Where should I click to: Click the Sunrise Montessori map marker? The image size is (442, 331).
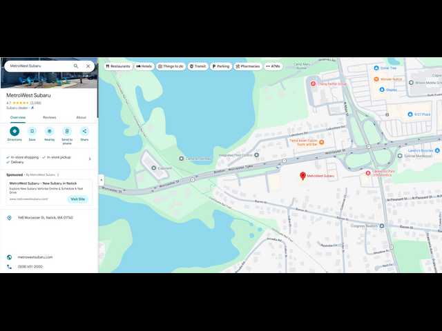400,156
